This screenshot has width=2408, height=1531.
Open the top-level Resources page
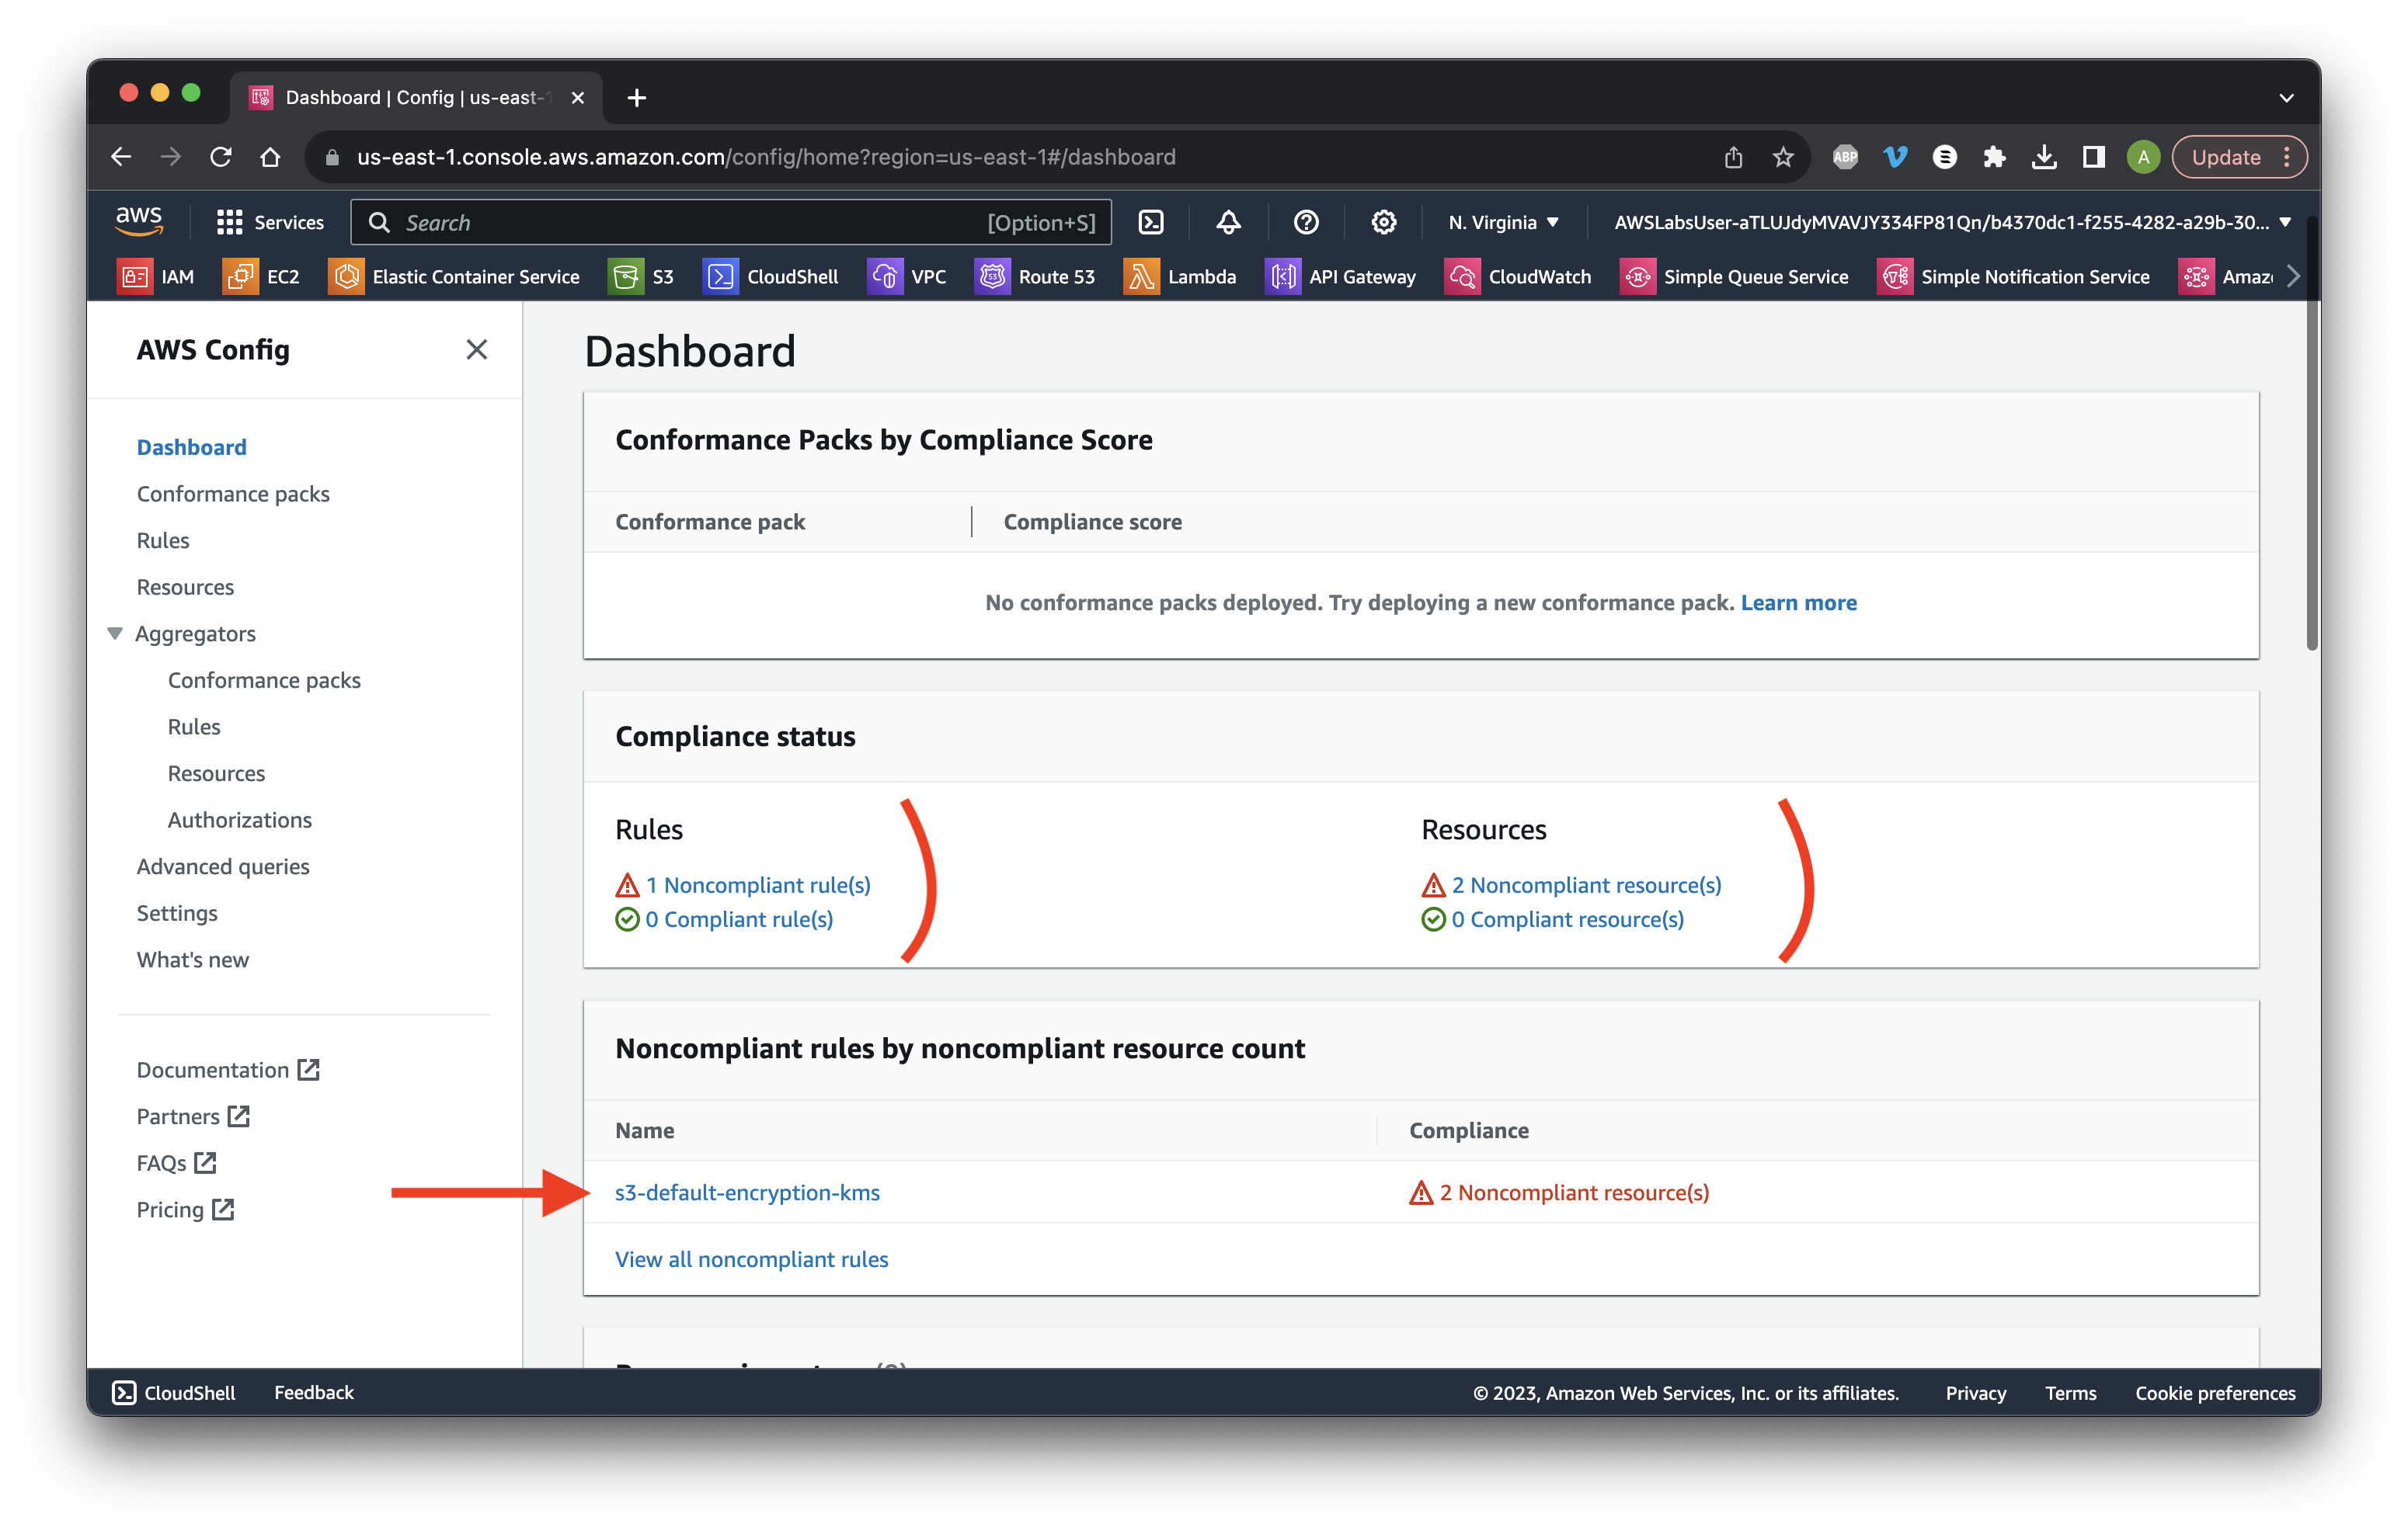tap(185, 587)
